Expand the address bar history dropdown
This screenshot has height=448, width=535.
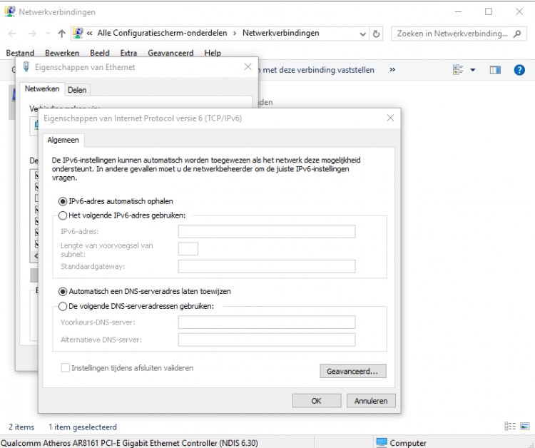(x=362, y=34)
